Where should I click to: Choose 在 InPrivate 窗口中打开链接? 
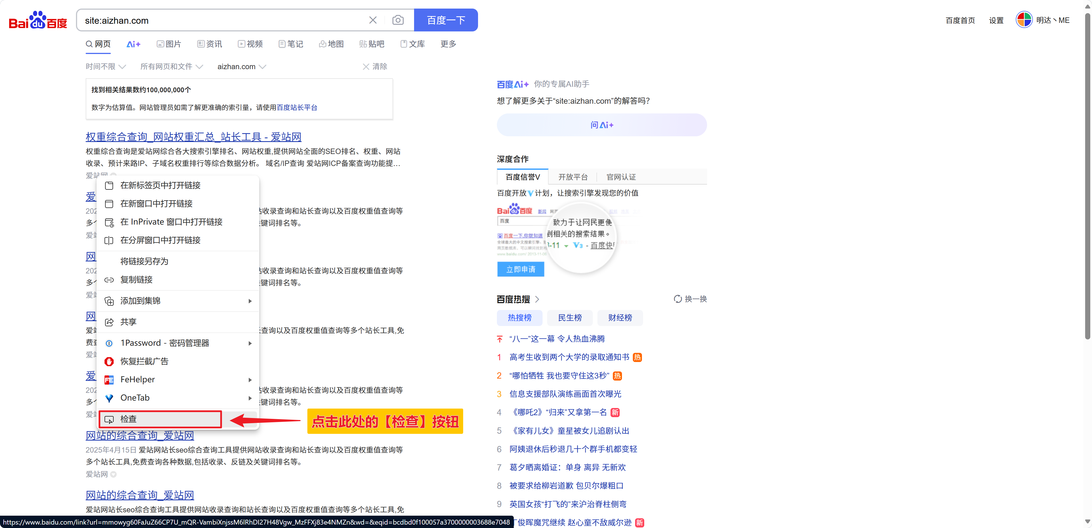click(x=178, y=222)
